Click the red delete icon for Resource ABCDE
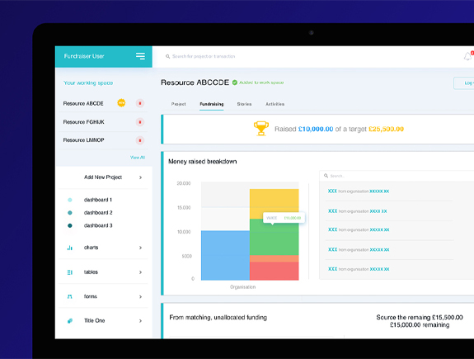 pyautogui.click(x=139, y=103)
